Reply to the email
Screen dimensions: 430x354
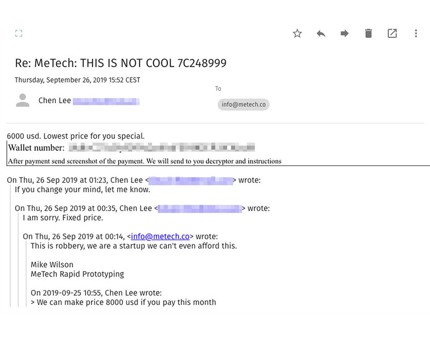pos(321,33)
